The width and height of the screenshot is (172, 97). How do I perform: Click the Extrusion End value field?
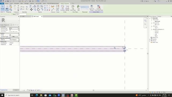[14, 28]
